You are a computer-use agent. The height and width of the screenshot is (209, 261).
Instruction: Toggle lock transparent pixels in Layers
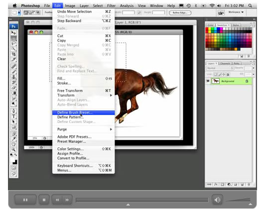click(x=215, y=74)
